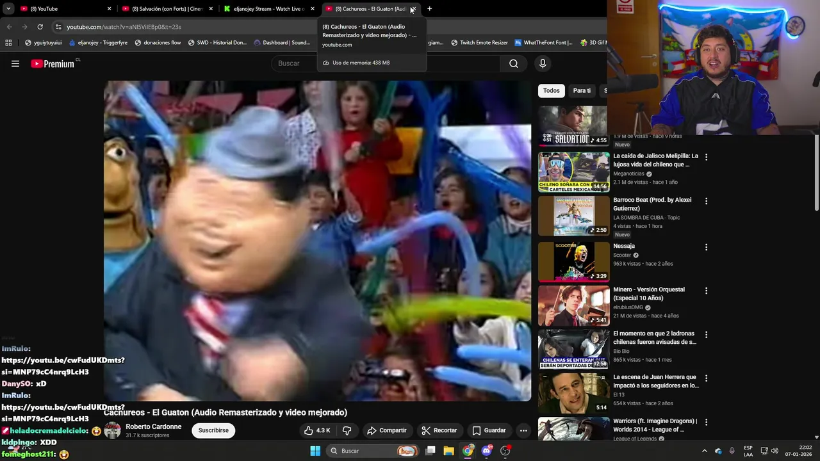820x461 pixels.
Task: Open the volume control in system tray
Action: (x=775, y=451)
